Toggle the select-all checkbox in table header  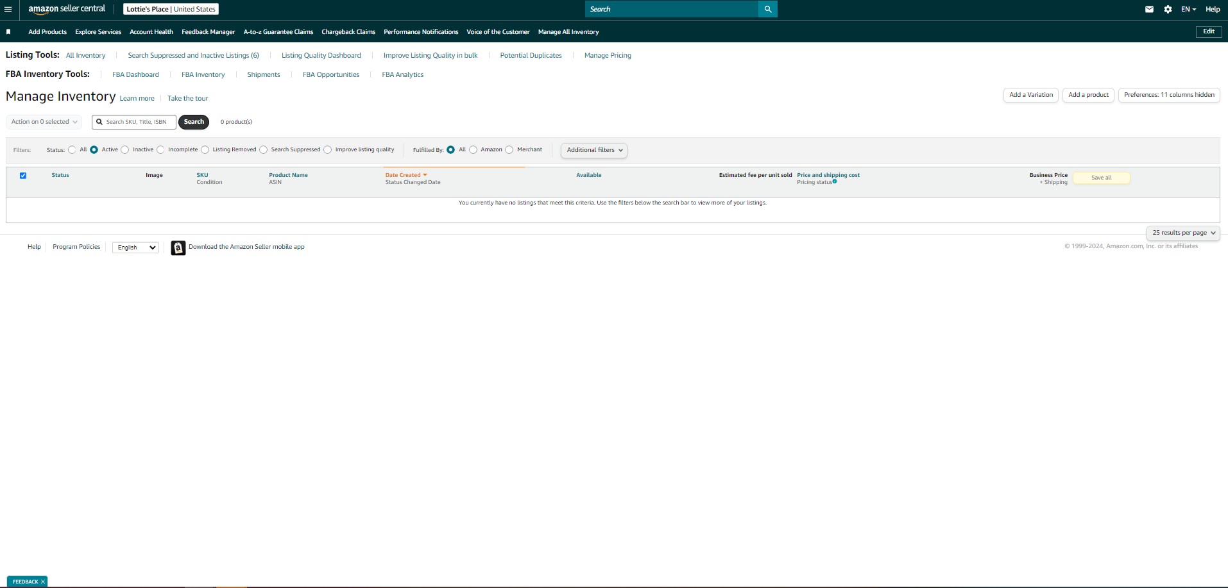pyautogui.click(x=23, y=175)
